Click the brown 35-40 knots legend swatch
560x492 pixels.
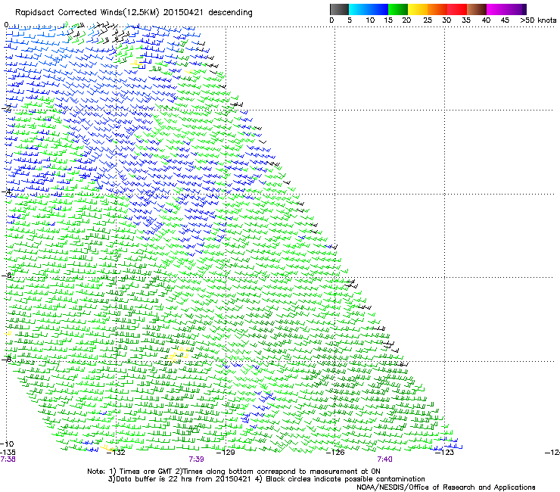477,9
